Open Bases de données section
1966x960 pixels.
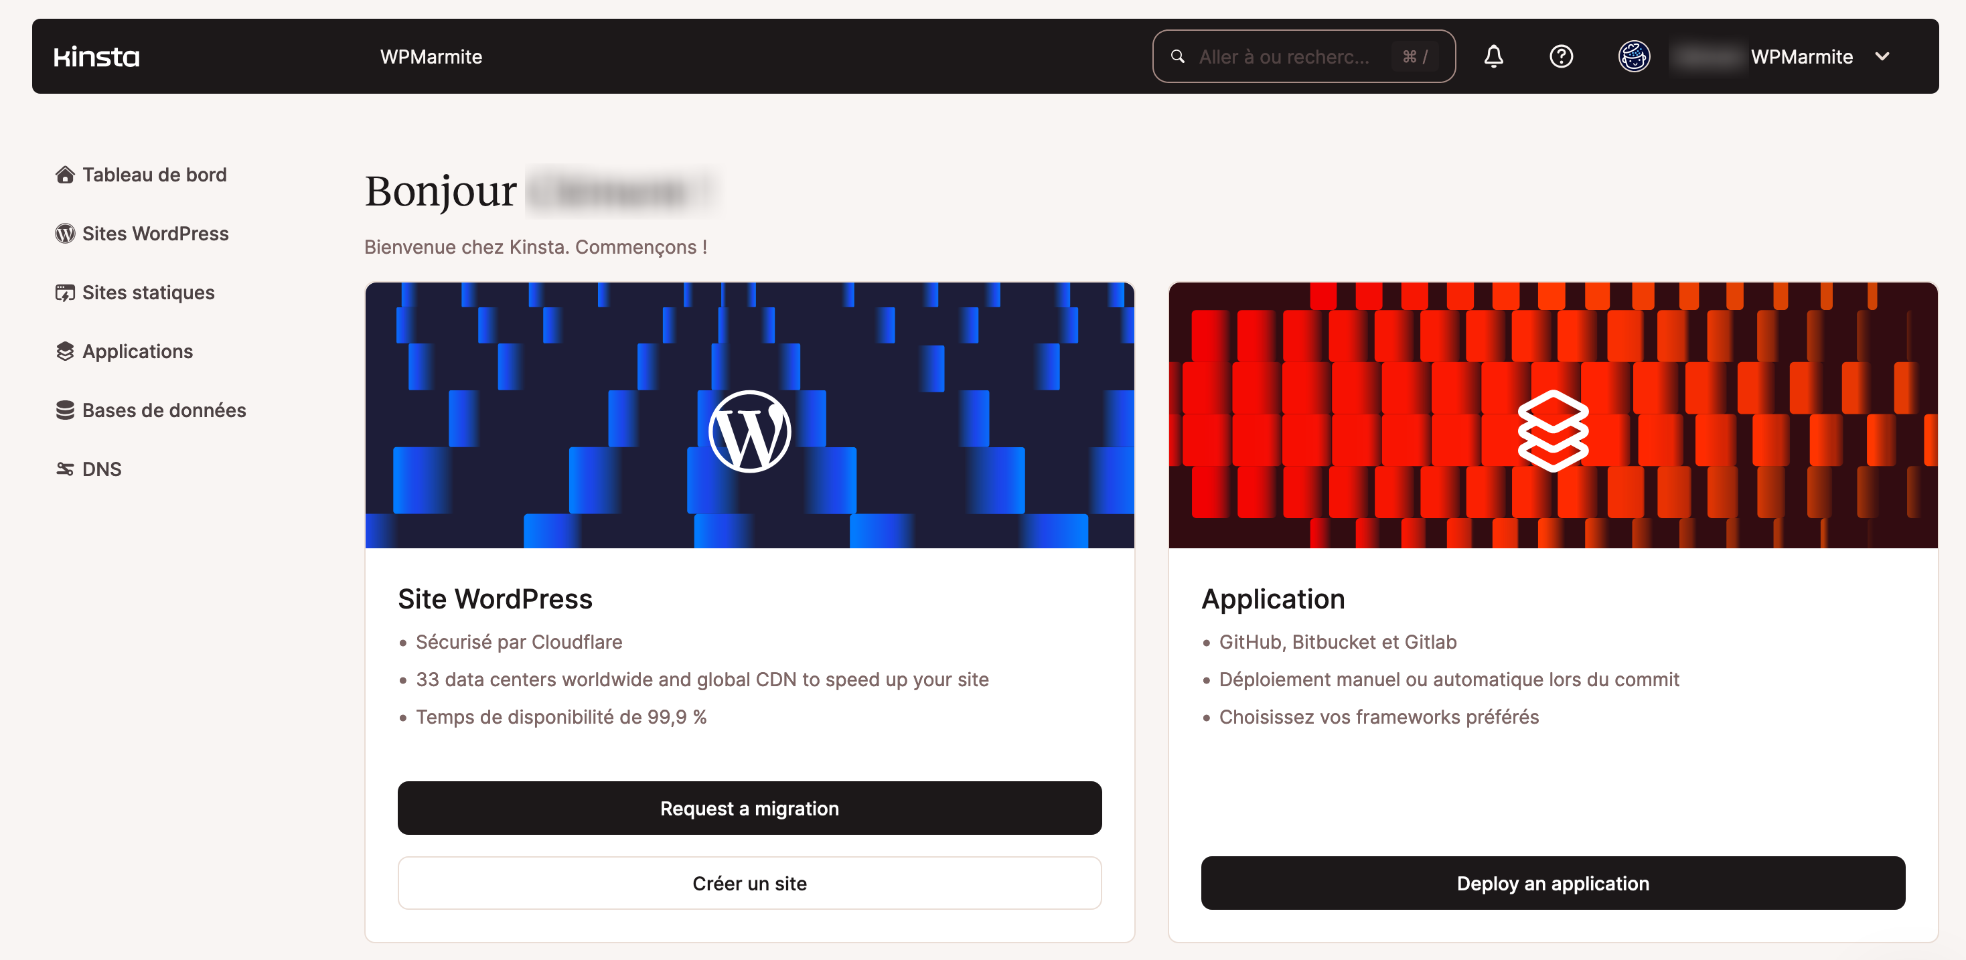151,410
